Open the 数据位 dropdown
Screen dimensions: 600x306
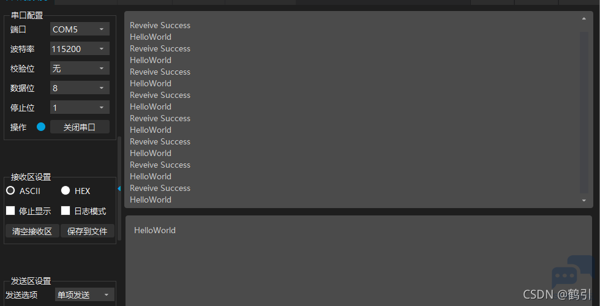click(x=80, y=88)
